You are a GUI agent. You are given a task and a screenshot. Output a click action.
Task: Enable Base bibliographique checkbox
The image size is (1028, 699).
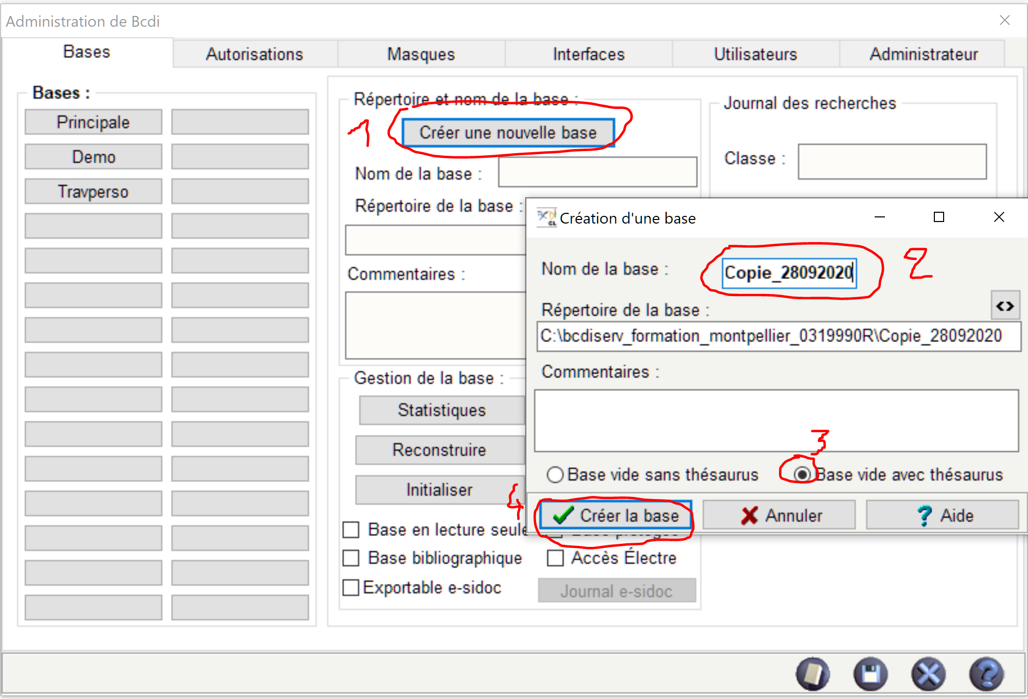(351, 558)
